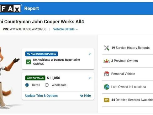Click the green CARFAX VALUE badge
The width and height of the screenshot is (153, 115).
coord(35,78)
